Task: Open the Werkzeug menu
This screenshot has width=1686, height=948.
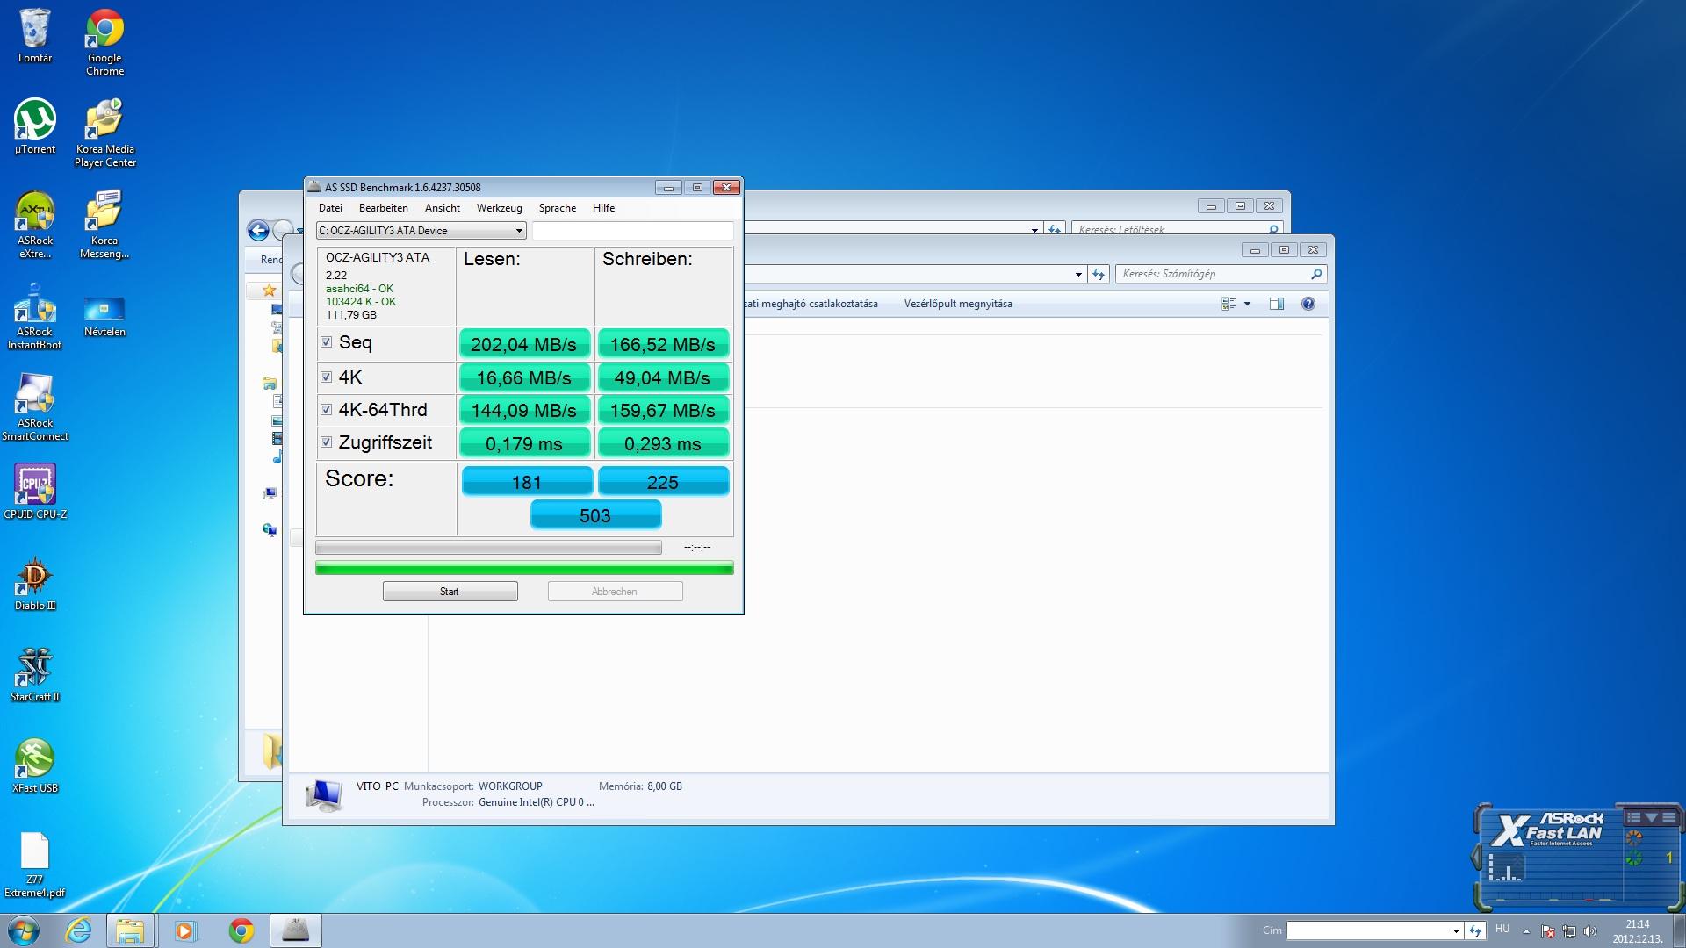Action: point(499,208)
